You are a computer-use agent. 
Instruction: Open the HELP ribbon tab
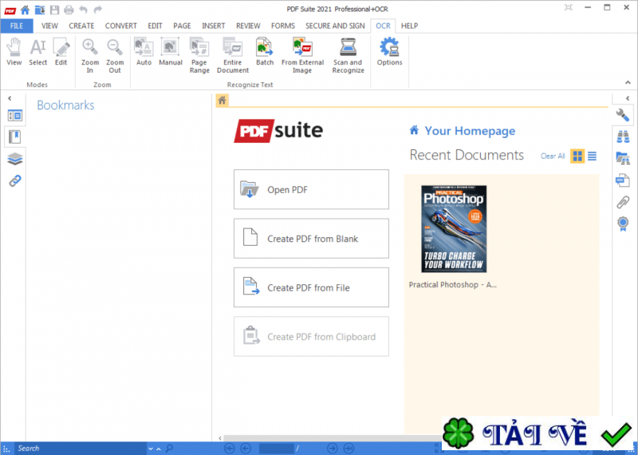pos(409,26)
